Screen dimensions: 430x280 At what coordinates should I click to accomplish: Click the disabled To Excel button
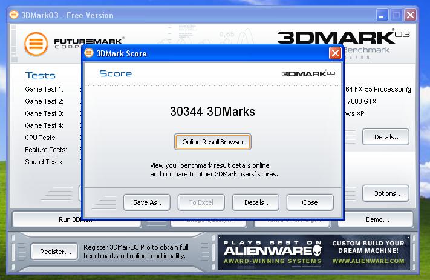pos(201,202)
